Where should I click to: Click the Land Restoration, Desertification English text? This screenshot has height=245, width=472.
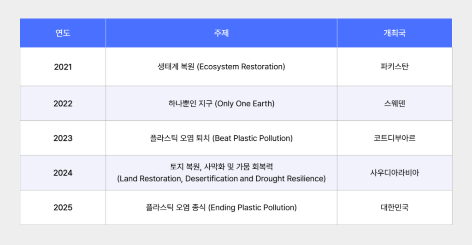(x=221, y=179)
